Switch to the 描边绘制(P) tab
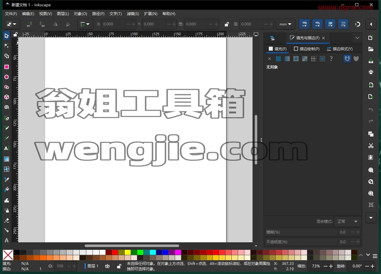The width and height of the screenshot is (381, 274). [x=307, y=49]
